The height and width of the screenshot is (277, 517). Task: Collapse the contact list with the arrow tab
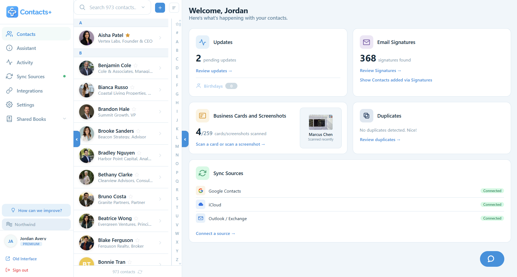(x=185, y=139)
